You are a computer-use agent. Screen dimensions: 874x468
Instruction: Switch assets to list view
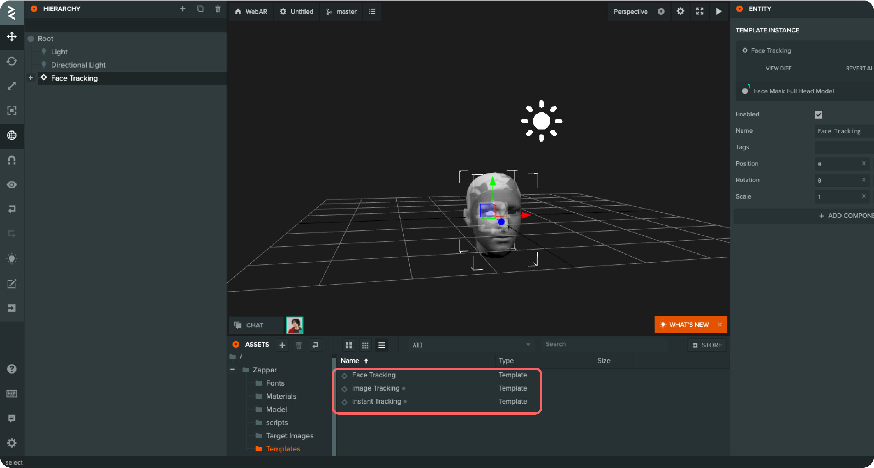pyautogui.click(x=381, y=345)
